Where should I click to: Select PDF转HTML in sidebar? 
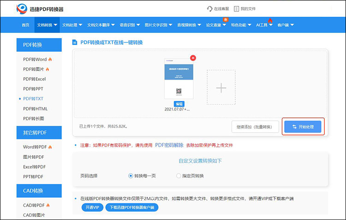pyautogui.click(x=36, y=109)
